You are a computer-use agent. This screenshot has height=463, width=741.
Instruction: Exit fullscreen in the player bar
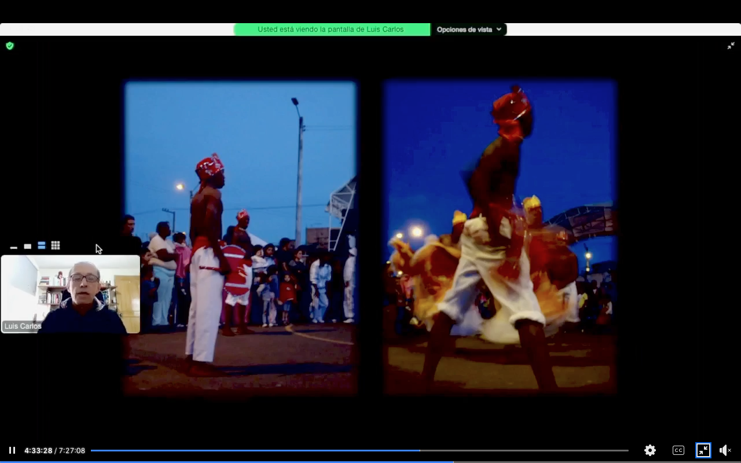[x=703, y=450]
